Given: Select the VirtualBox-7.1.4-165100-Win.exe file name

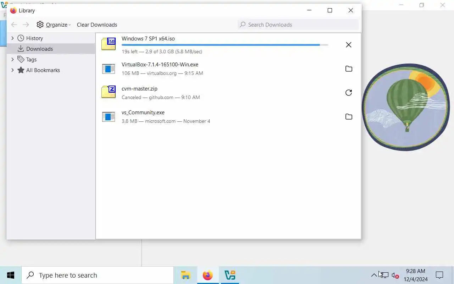Looking at the screenshot, I should [160, 65].
